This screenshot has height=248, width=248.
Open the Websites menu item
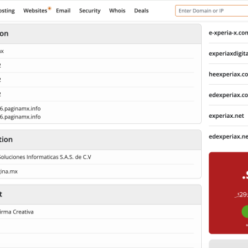[x=35, y=10]
